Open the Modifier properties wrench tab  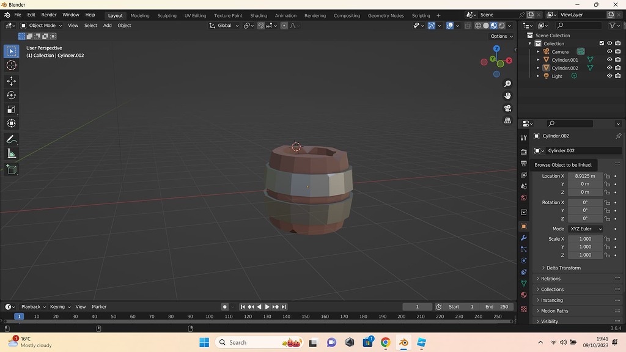point(524,238)
